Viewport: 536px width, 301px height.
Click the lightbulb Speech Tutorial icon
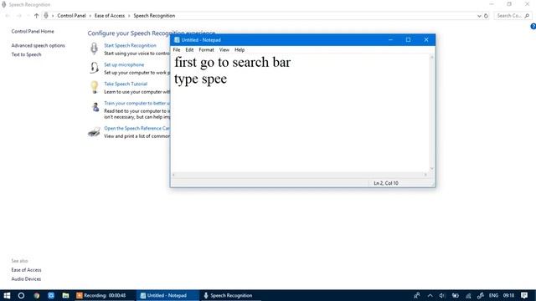tap(95, 87)
